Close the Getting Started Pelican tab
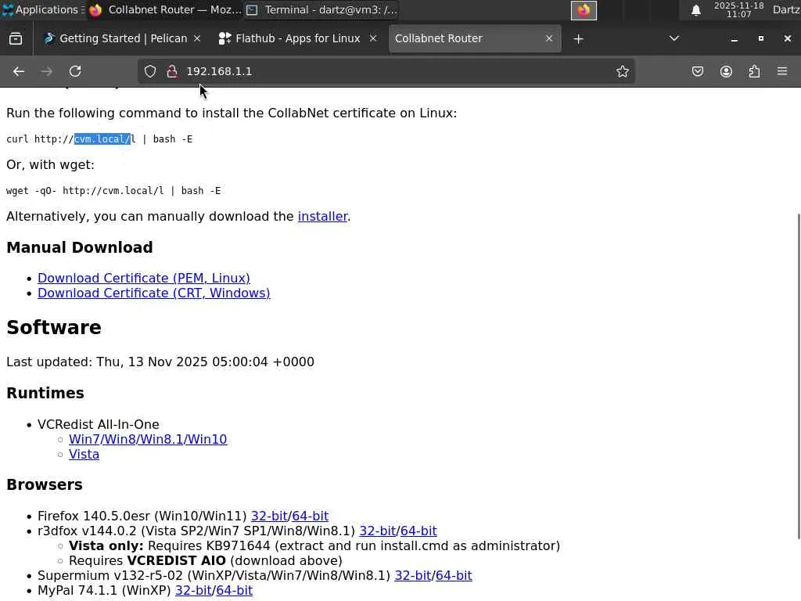Screen dimensions: 801x601 (197, 39)
